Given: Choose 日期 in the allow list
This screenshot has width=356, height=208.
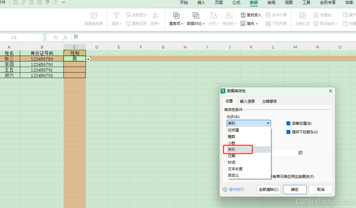Looking at the screenshot, I should [249, 156].
